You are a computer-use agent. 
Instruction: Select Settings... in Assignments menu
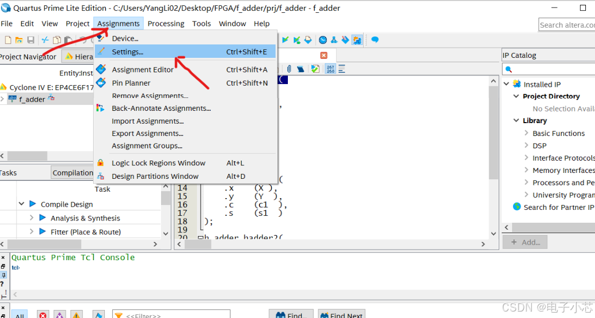(x=186, y=51)
